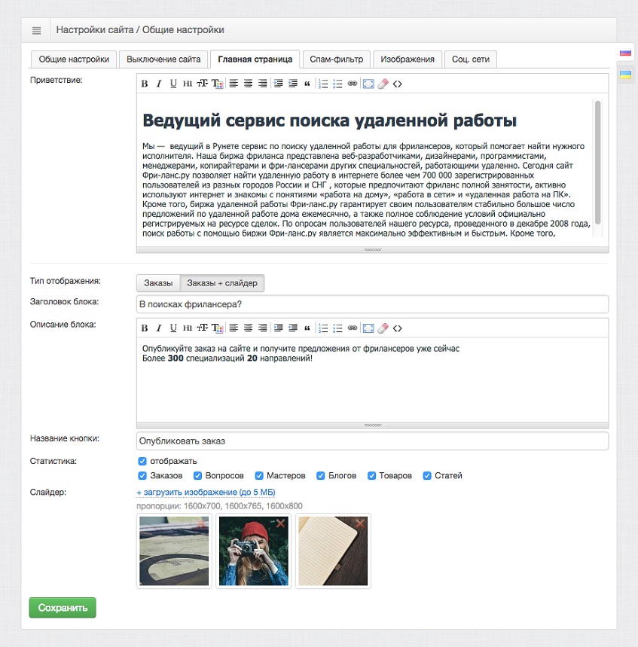Viewport: 638px width, 647px height.
Task: Toggle underline in the greeting editor
Action: [x=173, y=84]
